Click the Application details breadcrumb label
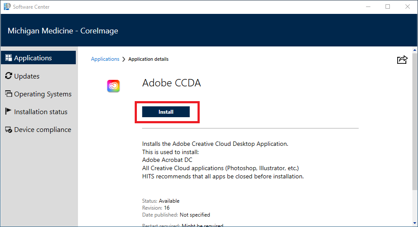Image resolution: width=418 pixels, height=227 pixels. tap(148, 59)
